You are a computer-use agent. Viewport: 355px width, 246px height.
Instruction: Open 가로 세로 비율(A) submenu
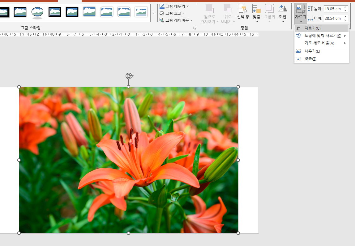[322, 43]
